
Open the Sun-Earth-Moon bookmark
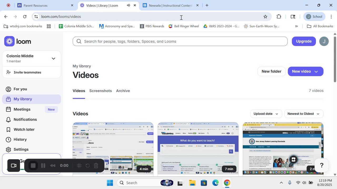coord(261,26)
